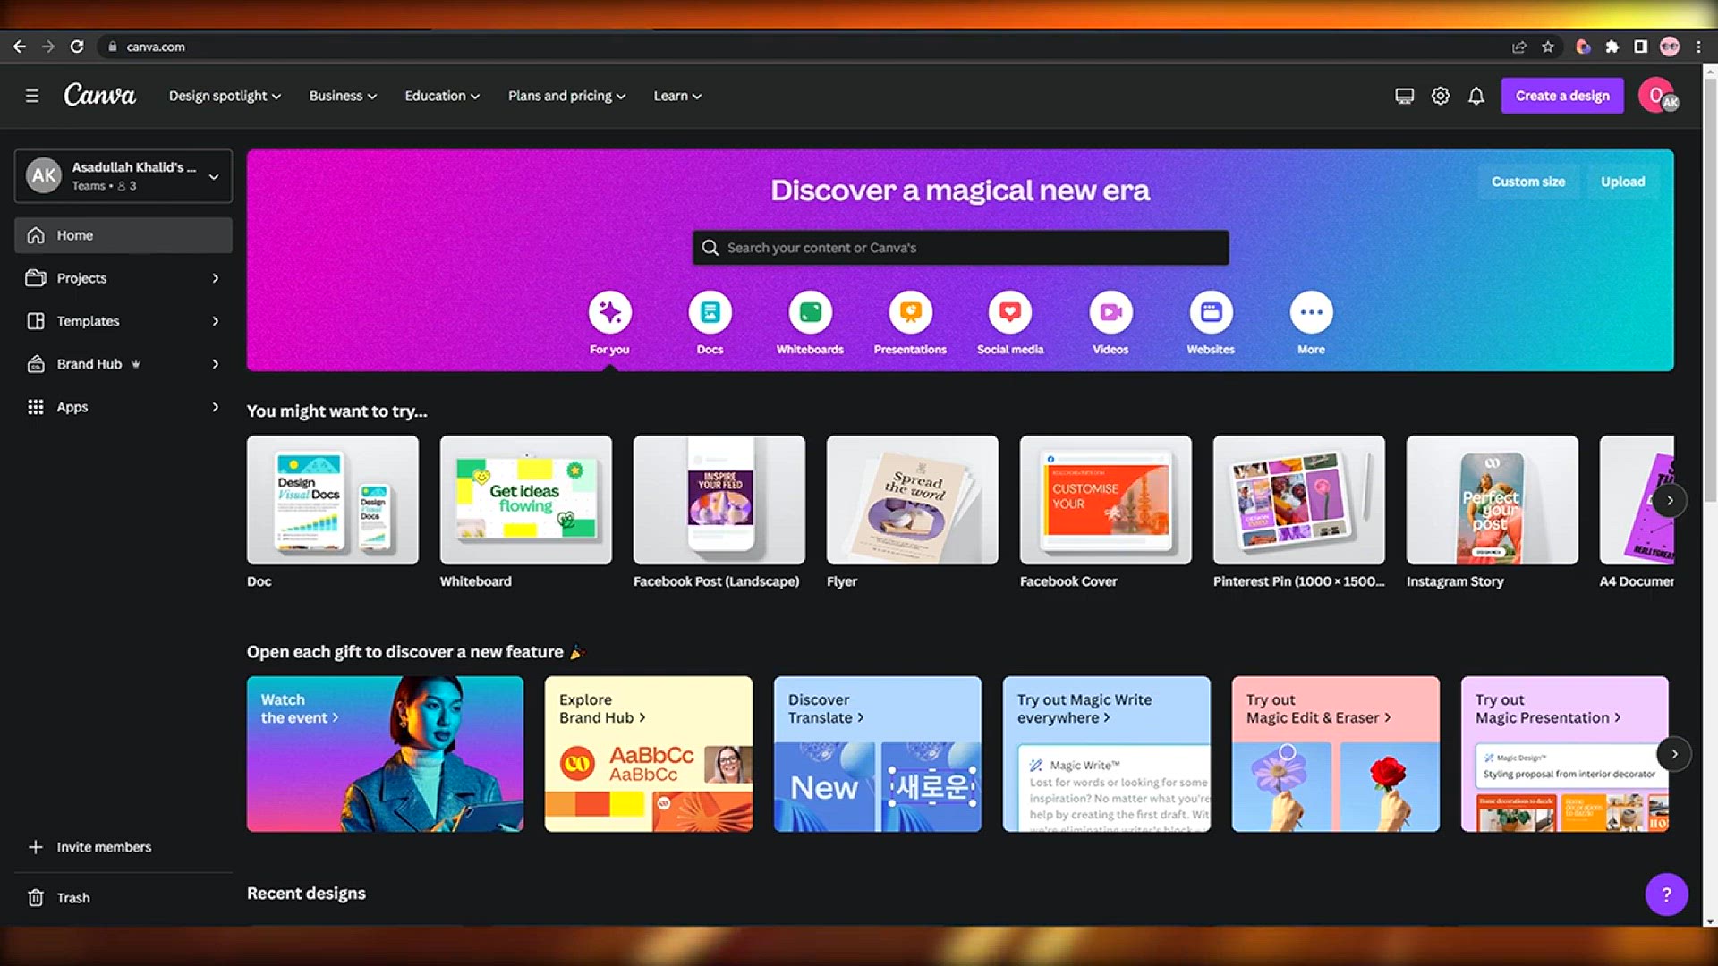Show next feature gift cards arrow
Viewport: 1718px width, 966px height.
(x=1674, y=754)
